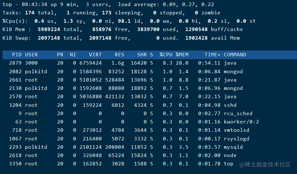Click the %CPU column header
The width and height of the screenshot is (297, 174).
[x=166, y=55]
